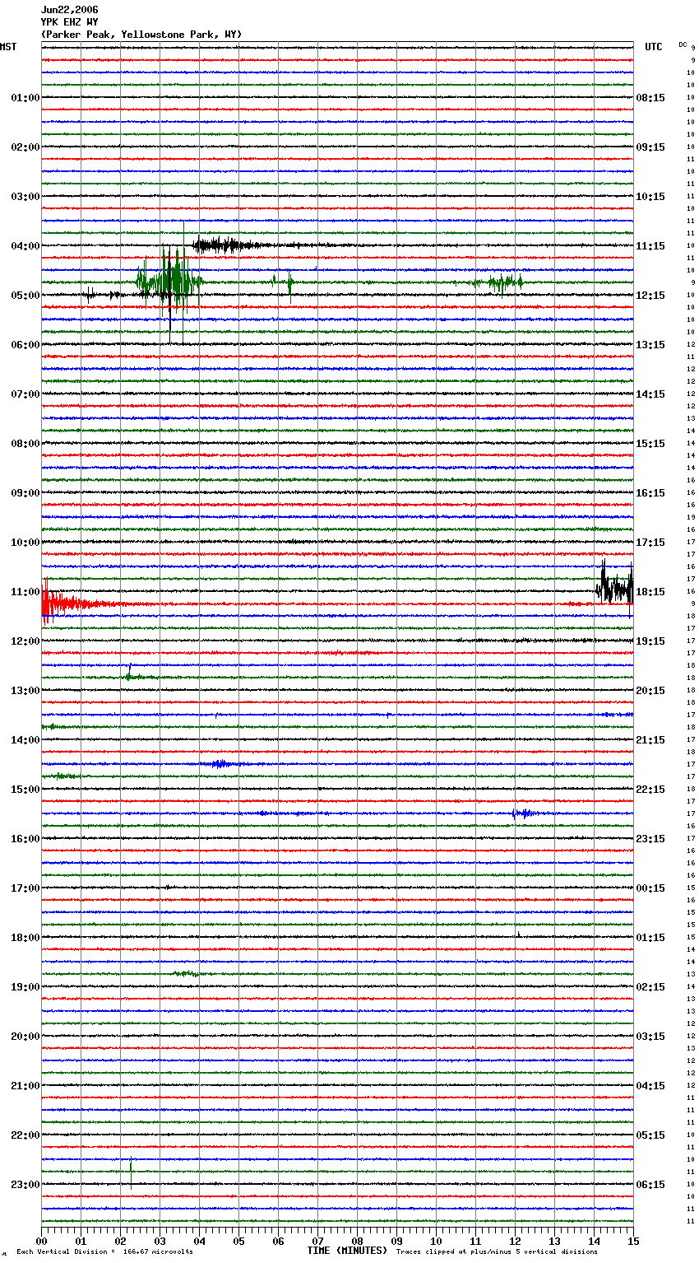Click the 20:15 UTC time label
Screen dimensions: 699x1263
[x=650, y=691]
